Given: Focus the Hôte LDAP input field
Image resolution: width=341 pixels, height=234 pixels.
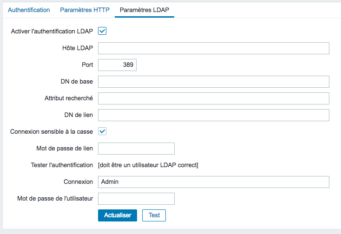Looking at the screenshot, I should coord(214,48).
